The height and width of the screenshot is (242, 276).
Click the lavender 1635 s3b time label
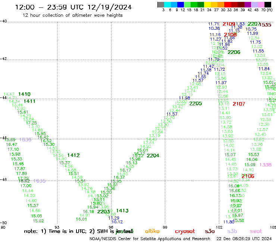click(x=40, y=181)
